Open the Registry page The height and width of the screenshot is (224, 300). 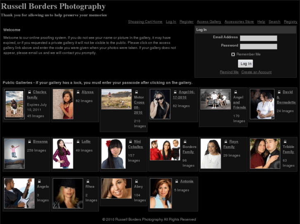291,22
